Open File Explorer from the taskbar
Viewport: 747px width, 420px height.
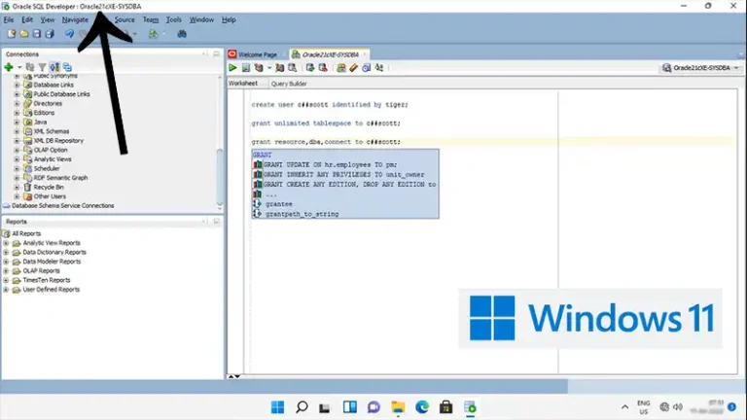398,407
